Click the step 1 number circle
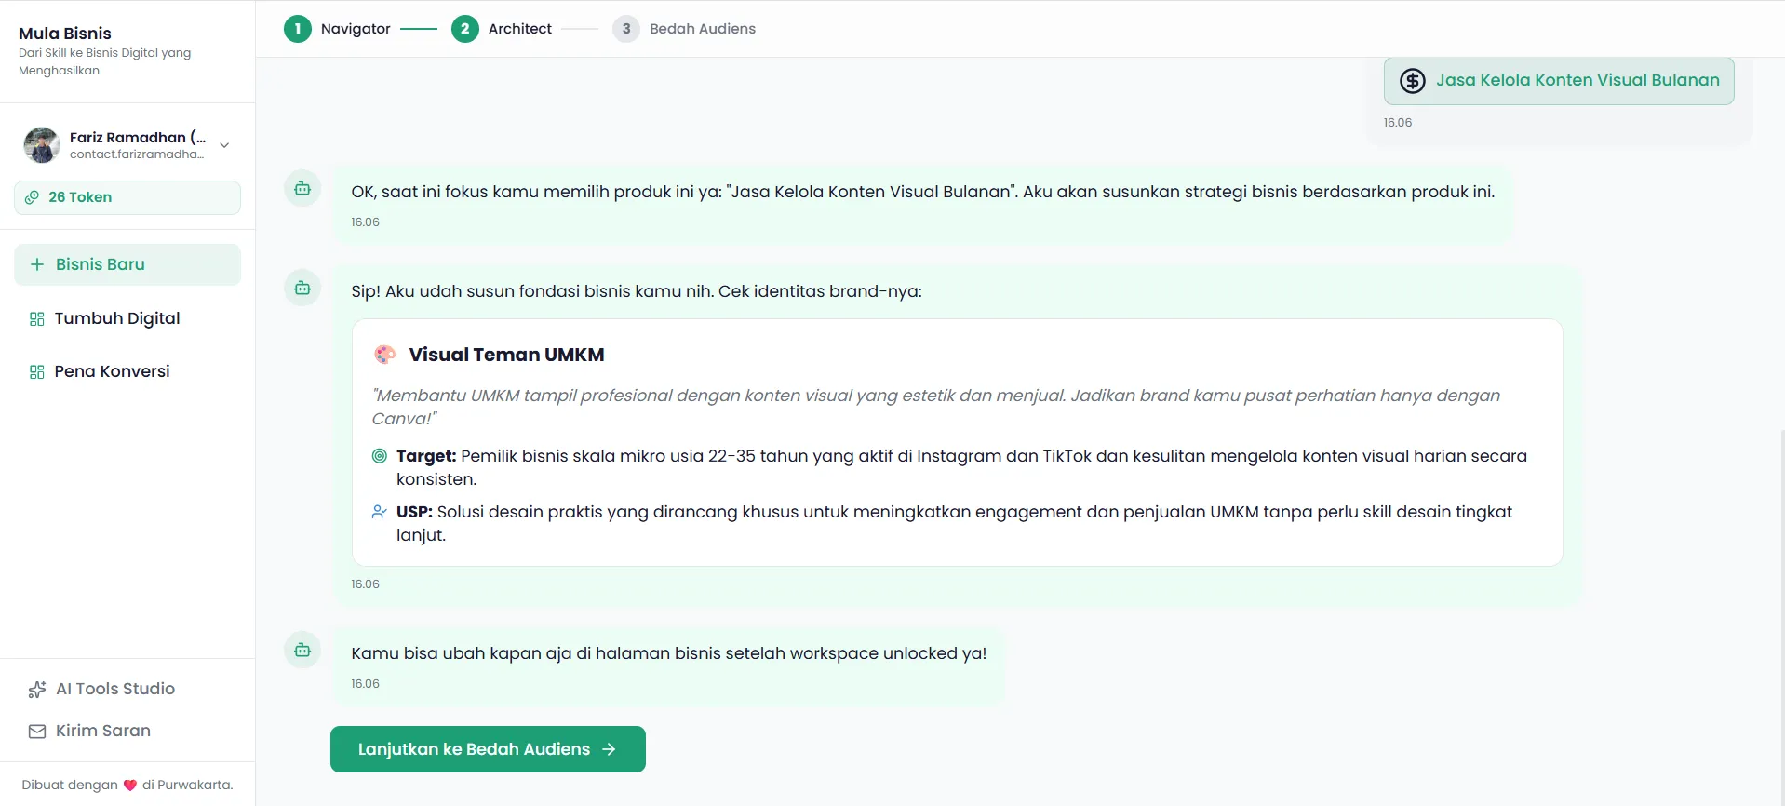The height and width of the screenshot is (806, 1785). [298, 29]
